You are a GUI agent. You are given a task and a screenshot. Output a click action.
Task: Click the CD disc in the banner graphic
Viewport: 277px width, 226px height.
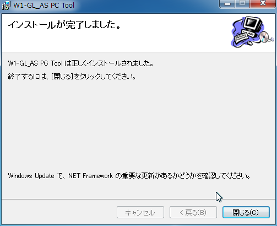pyautogui.click(x=264, y=36)
